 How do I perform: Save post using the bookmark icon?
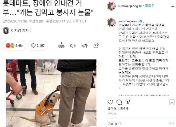tap(172, 102)
